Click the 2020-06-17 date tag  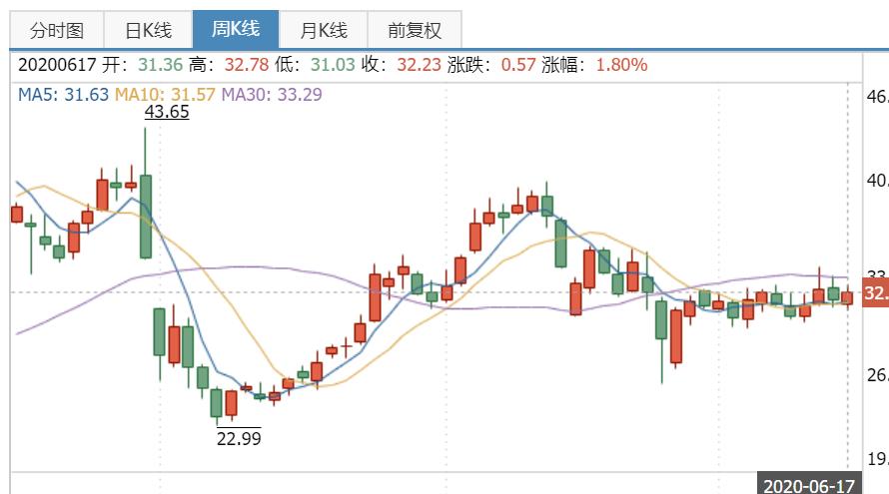coord(809,486)
